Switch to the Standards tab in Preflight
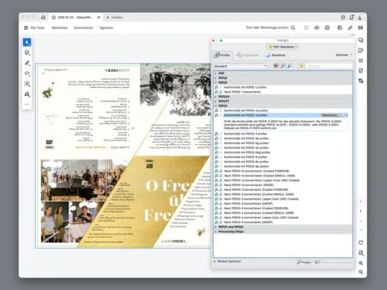The image size is (387, 290). (x=276, y=55)
